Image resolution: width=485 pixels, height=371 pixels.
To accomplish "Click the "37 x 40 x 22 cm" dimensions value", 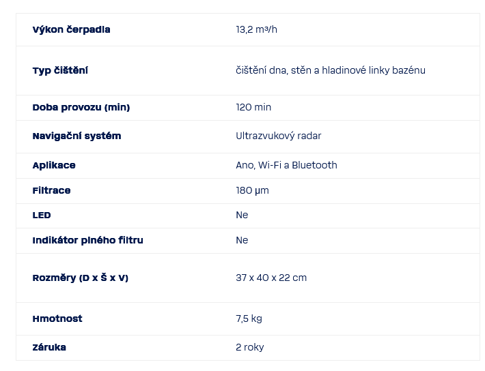I will (x=271, y=278).
